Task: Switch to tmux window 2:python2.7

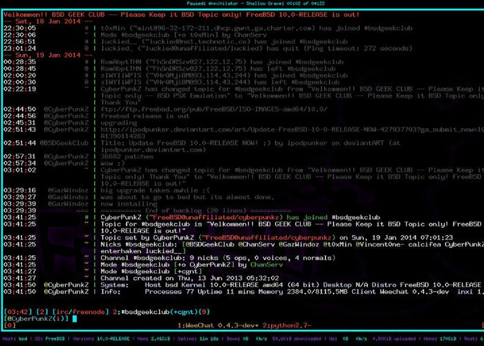Action: [x=287, y=325]
